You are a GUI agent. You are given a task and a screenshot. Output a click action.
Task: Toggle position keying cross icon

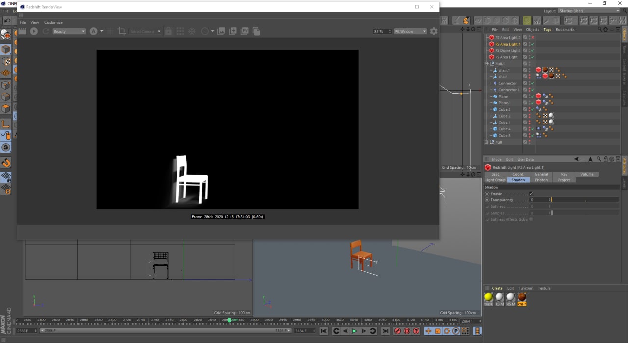click(428, 331)
